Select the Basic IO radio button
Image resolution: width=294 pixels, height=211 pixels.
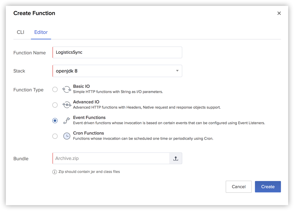[x=55, y=89]
